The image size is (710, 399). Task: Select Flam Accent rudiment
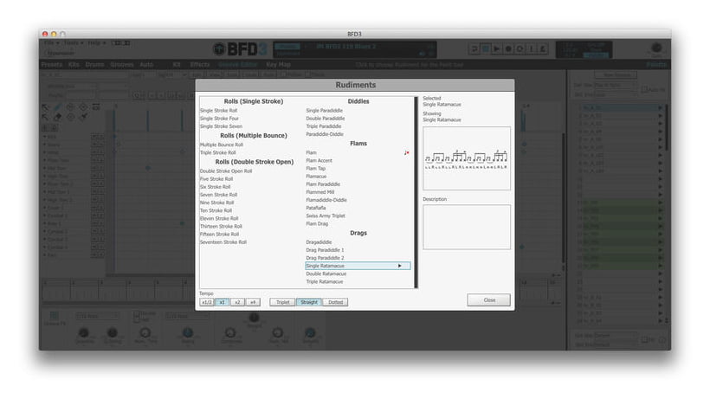pyautogui.click(x=319, y=161)
